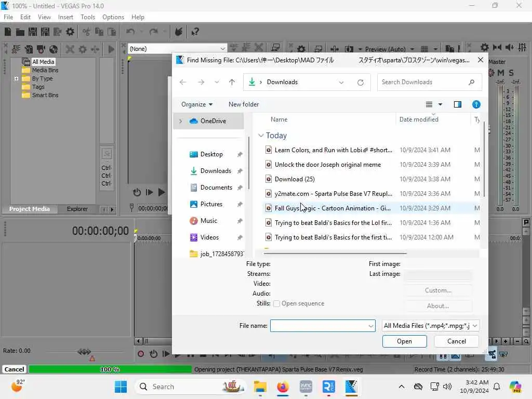Open the view options dropdown arrow in dialog

coord(440,104)
